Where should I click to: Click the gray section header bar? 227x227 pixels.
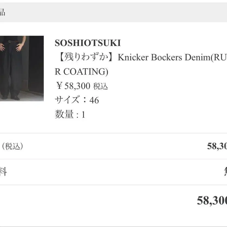coord(114,12)
